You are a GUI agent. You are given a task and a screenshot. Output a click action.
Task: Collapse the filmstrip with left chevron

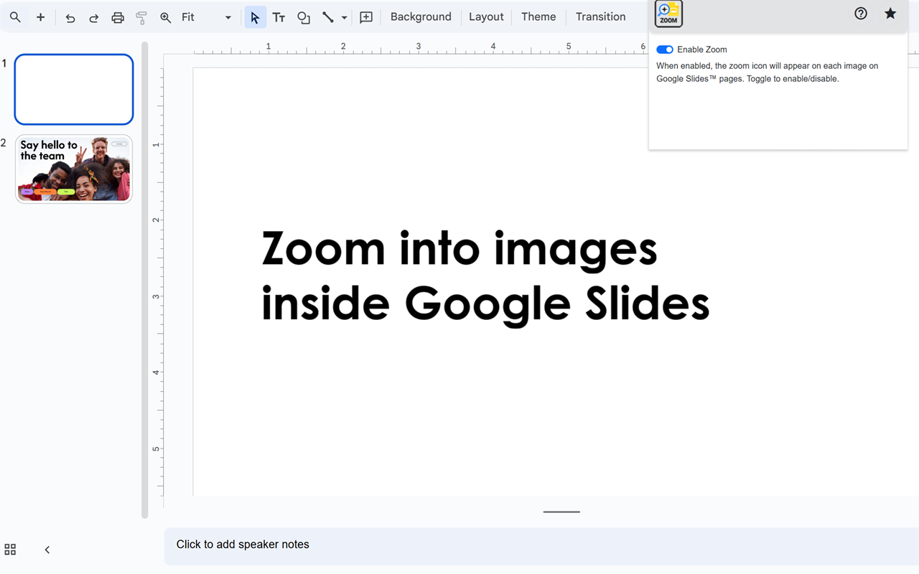click(x=47, y=550)
